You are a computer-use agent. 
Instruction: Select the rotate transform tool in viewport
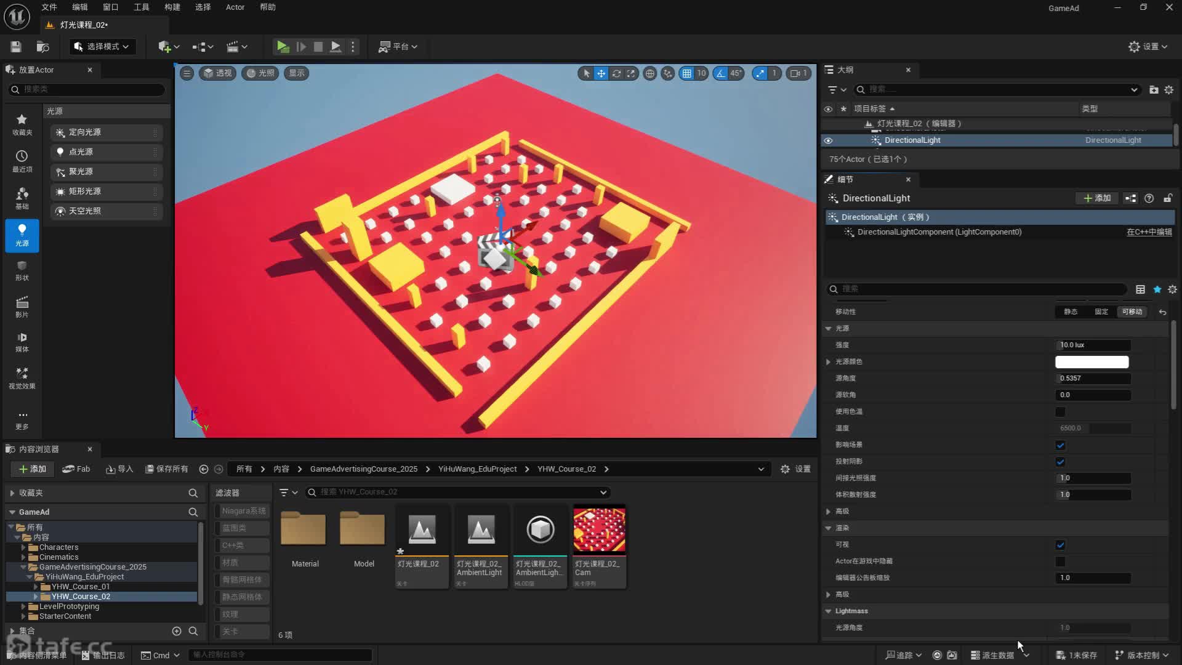tap(616, 73)
